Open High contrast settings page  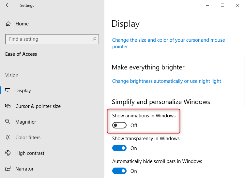pyautogui.click(x=30, y=153)
